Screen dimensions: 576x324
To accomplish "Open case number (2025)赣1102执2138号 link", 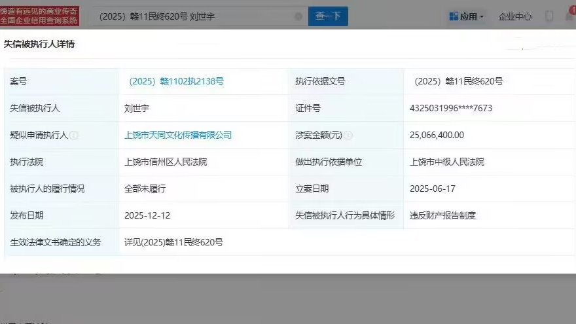I will (177, 82).
